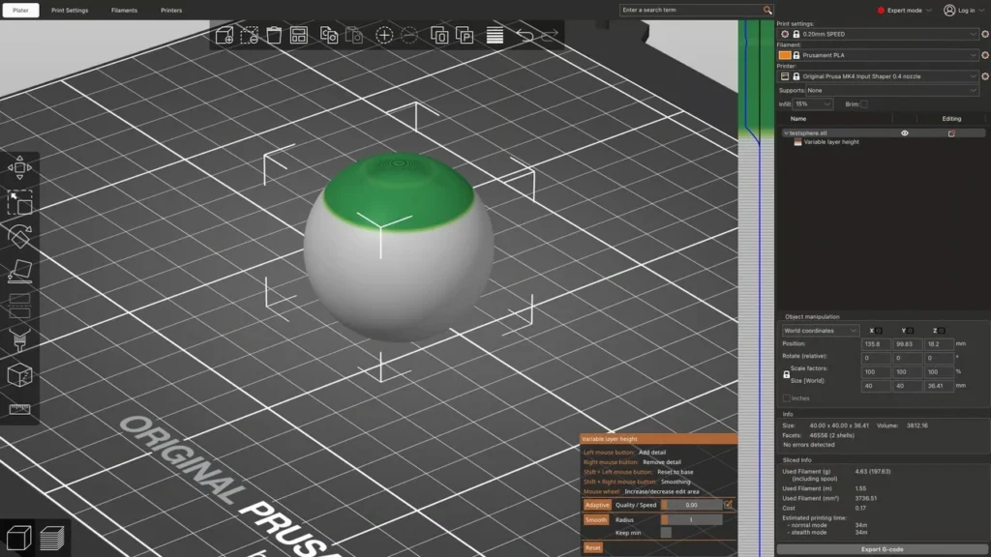The width and height of the screenshot is (991, 557).
Task: Adjust the Quality / Speed slider
Action: [x=691, y=505]
